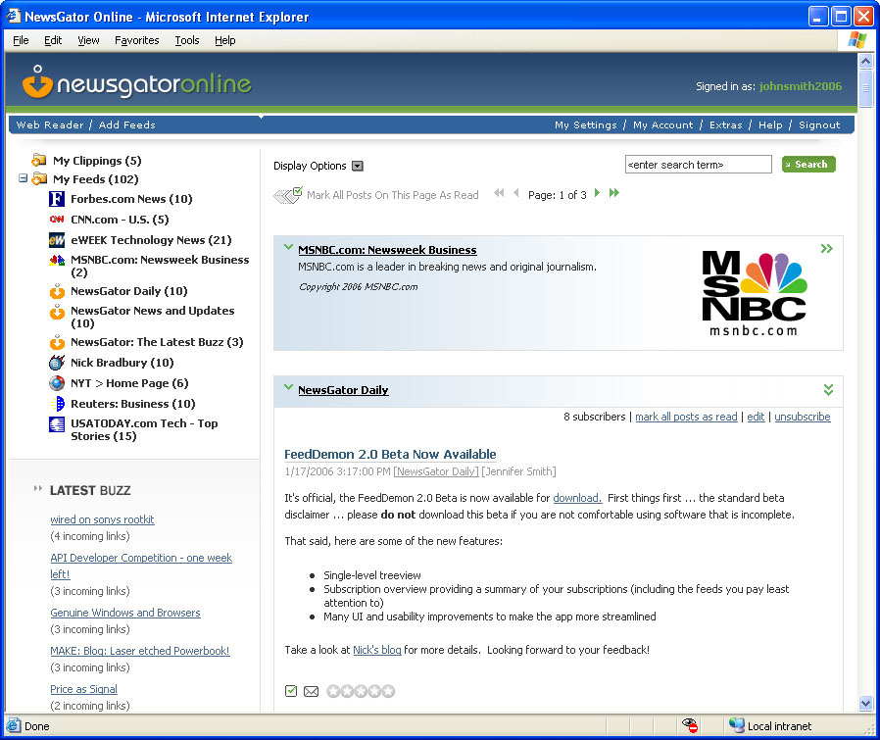Click the MSNBC peacock feed icon in sidebar
Image resolution: width=880 pixels, height=740 pixels.
57,260
